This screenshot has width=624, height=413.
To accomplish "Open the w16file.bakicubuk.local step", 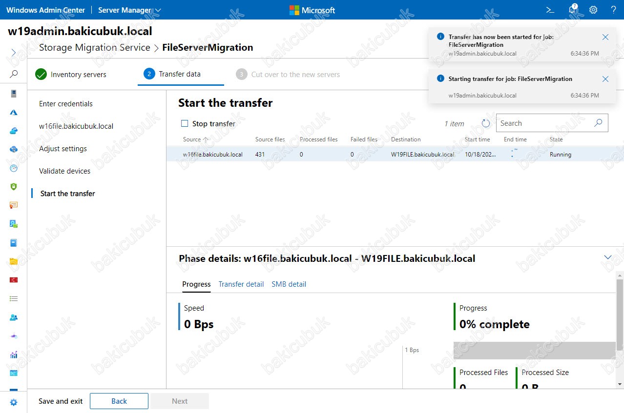I will [76, 126].
